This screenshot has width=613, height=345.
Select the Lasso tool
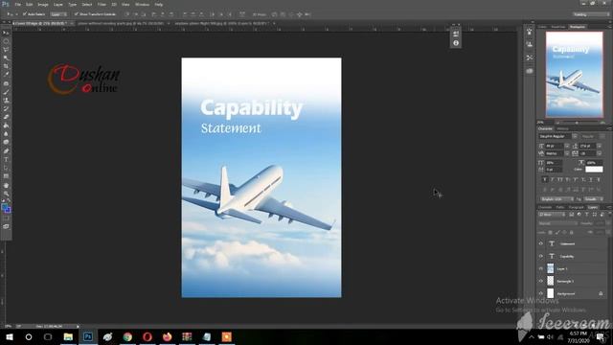(x=6, y=50)
